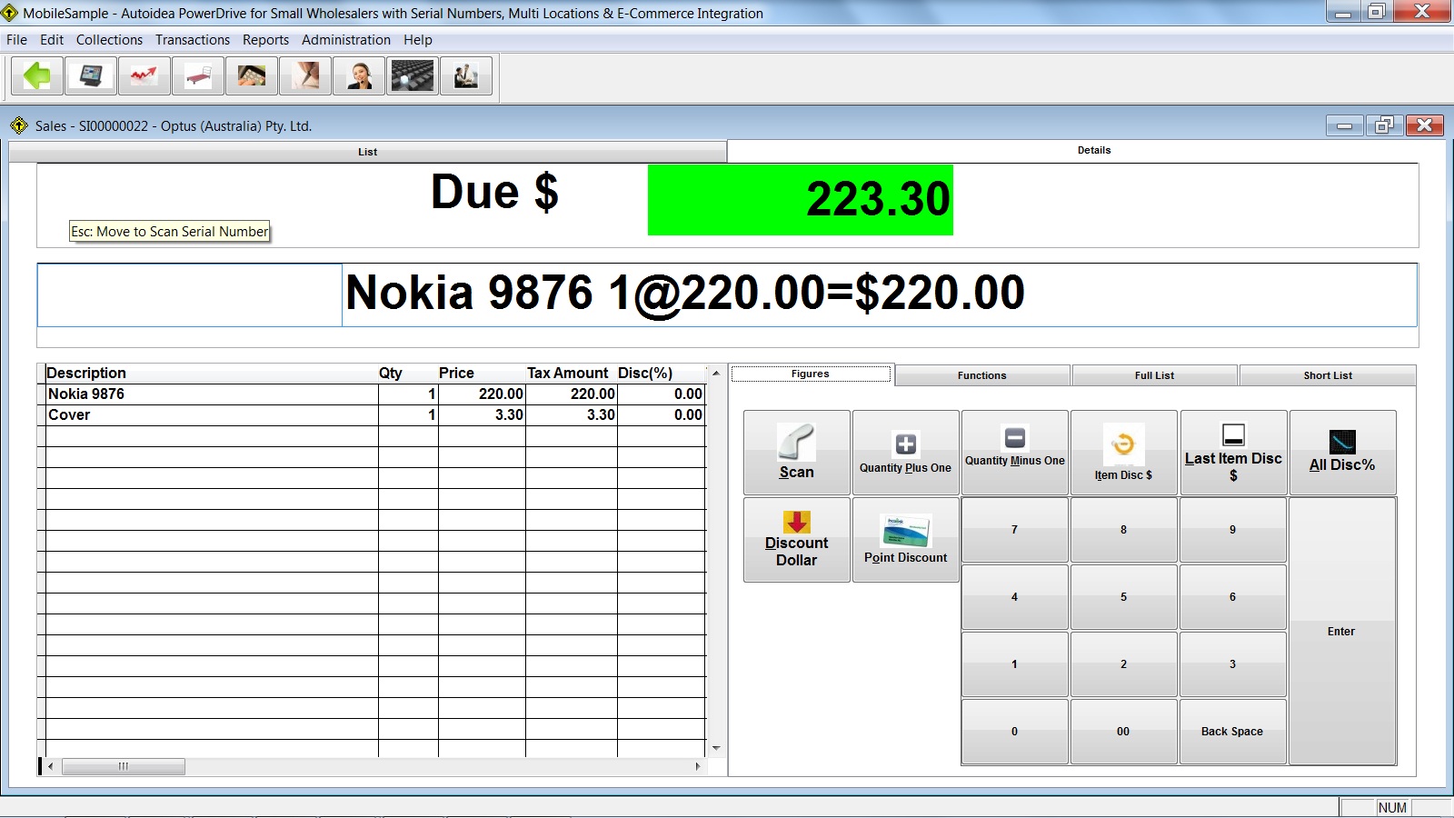1454x818 pixels.
Task: Apply Item Disc $ to the item
Action: point(1123,453)
